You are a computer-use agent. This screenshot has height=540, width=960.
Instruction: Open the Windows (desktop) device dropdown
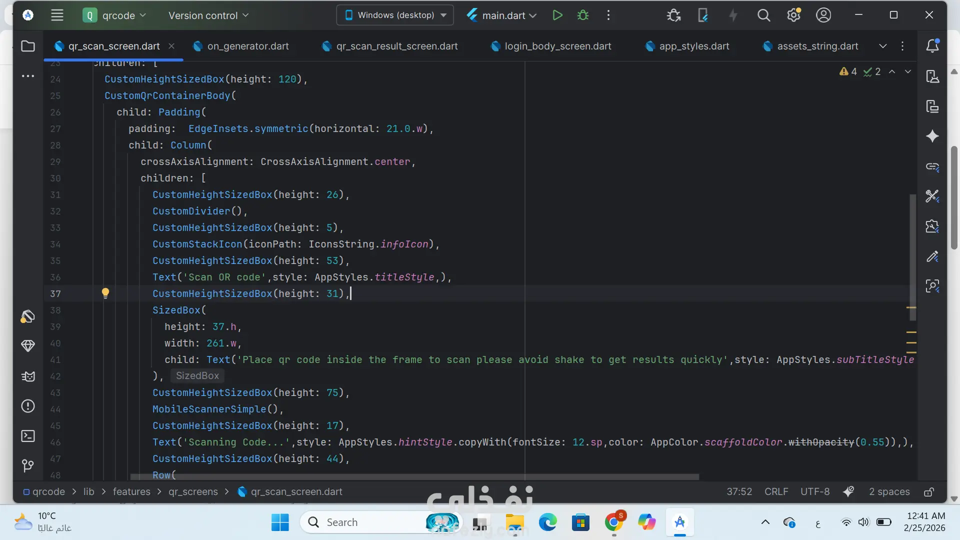click(395, 15)
